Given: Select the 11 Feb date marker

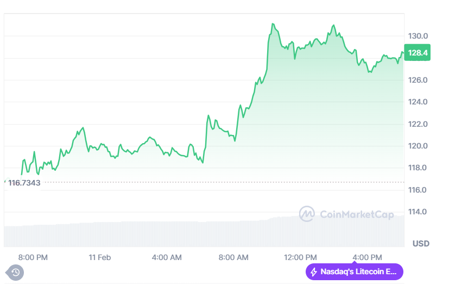Looking at the screenshot, I should (100, 257).
